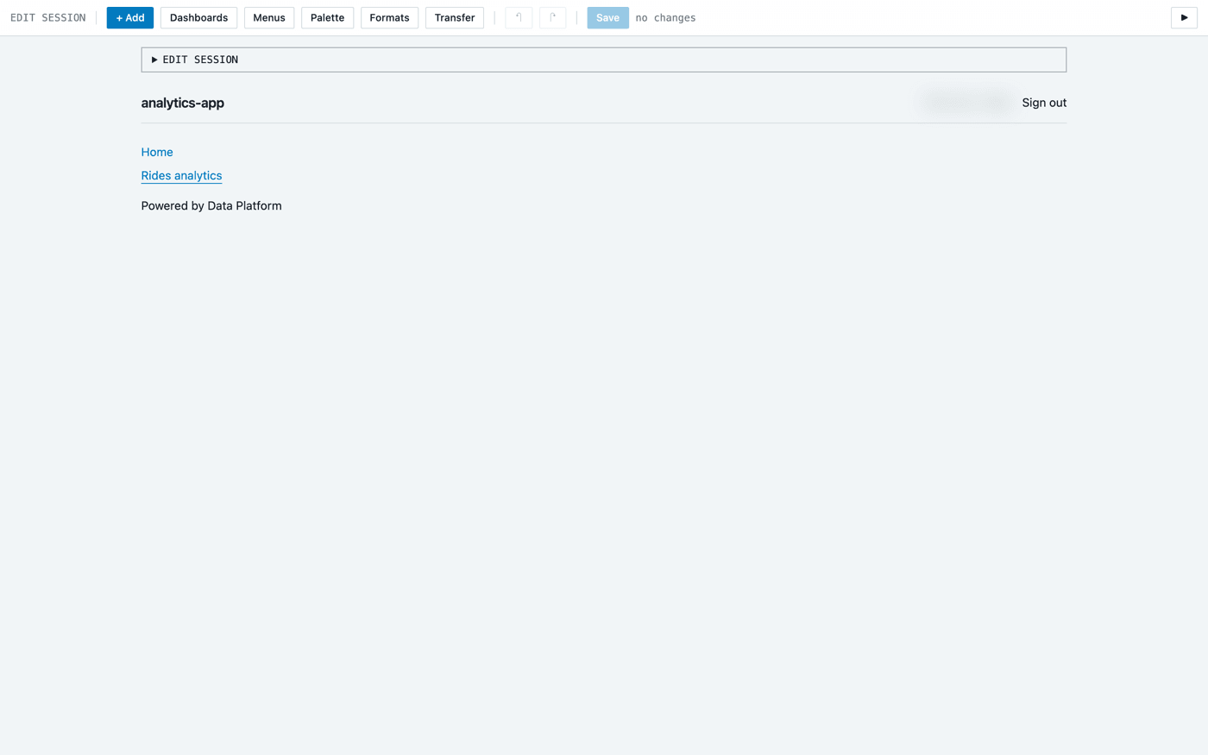Screen dimensions: 1208x755
Task: Click the play triangle icon at top right
Action: (1184, 17)
